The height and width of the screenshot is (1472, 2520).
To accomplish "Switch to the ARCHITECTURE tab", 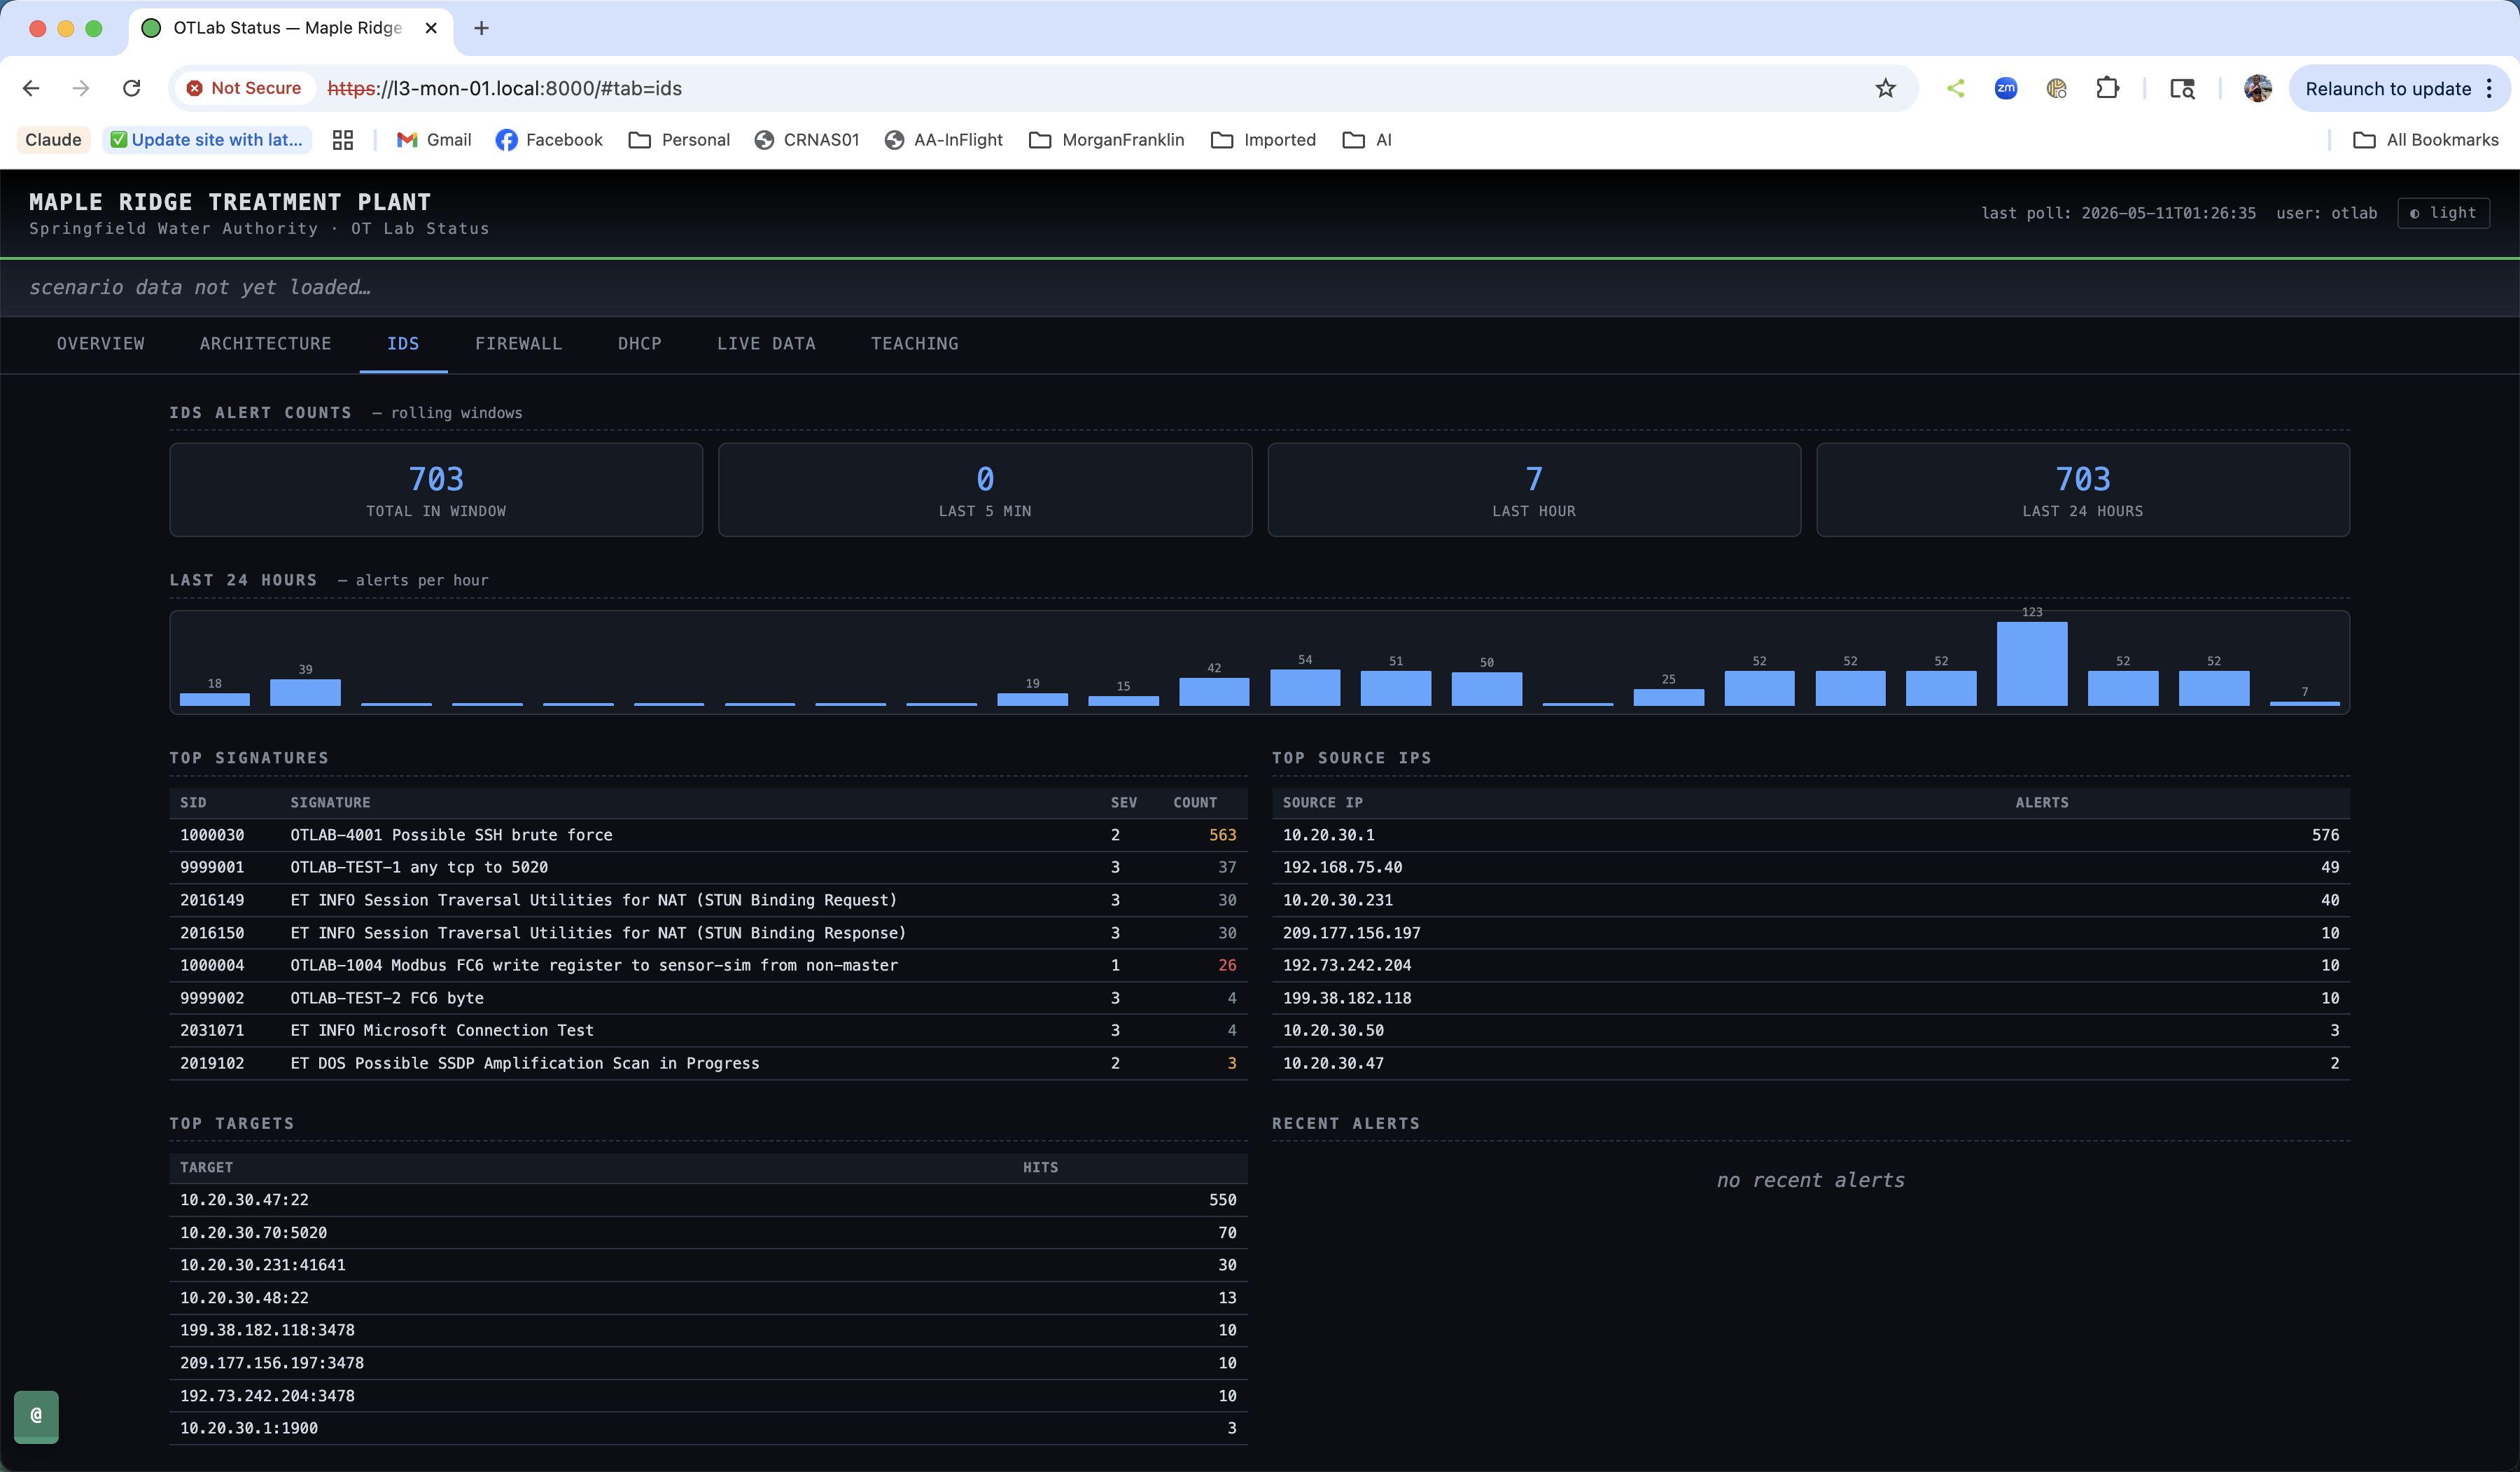I will point(265,343).
